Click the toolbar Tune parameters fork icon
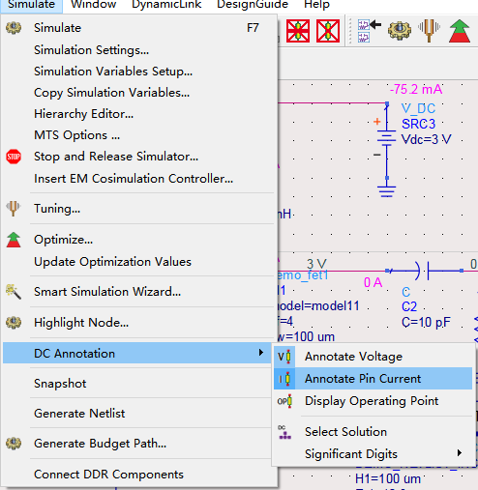The width and height of the screenshot is (478, 490). pyautogui.click(x=429, y=31)
